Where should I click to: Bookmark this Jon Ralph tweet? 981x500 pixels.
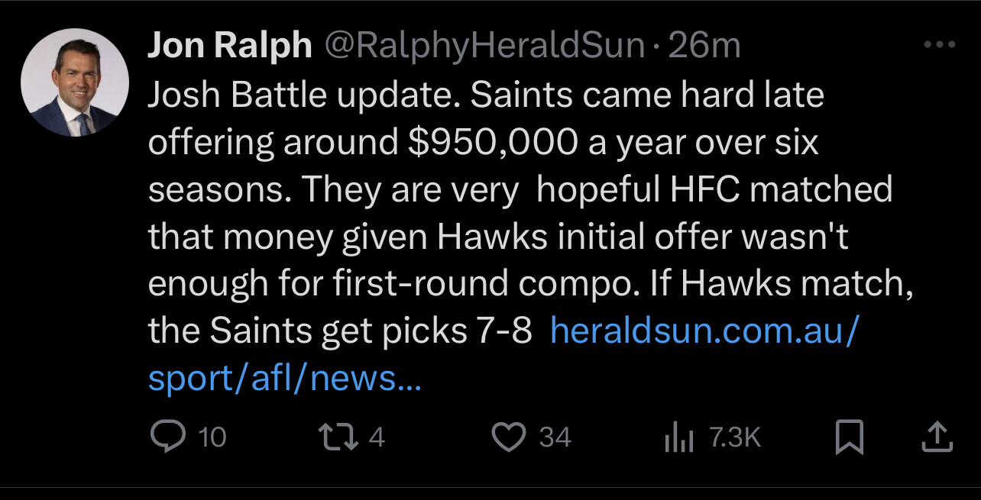point(850,437)
